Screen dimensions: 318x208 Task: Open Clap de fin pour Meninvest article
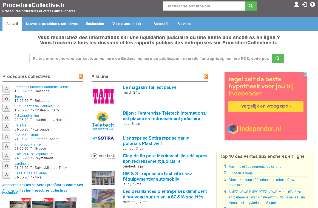pyautogui.click(x=165, y=158)
